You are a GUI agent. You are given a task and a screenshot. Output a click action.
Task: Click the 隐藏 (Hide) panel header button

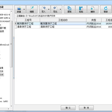click(6, 7)
